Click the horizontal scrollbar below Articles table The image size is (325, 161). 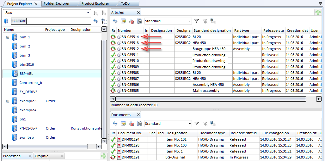point(209,99)
